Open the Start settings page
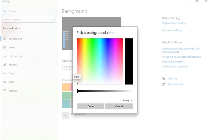Screen dimensions: 210x140 coord(11,82)
